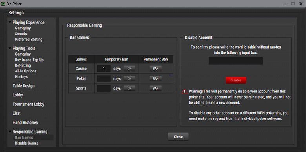Click the Poker temporary ban days field

click(x=104, y=78)
